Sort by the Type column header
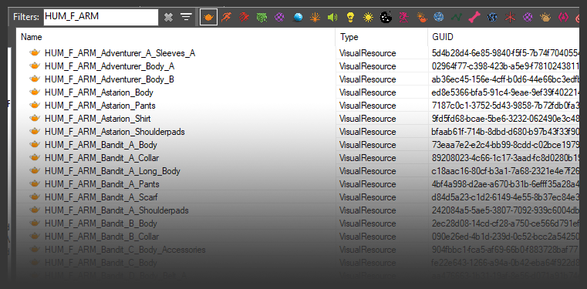Image resolution: width=587 pixels, height=289 pixels. click(382, 37)
